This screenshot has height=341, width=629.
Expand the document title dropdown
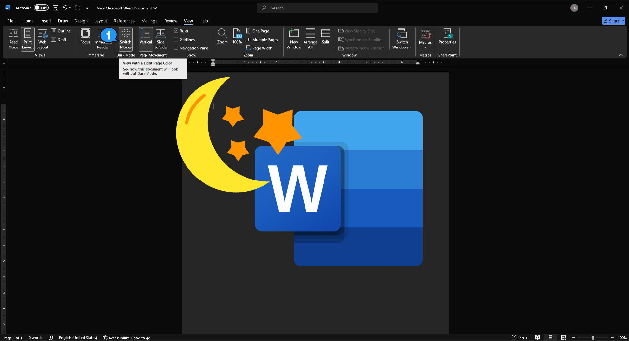[155, 8]
